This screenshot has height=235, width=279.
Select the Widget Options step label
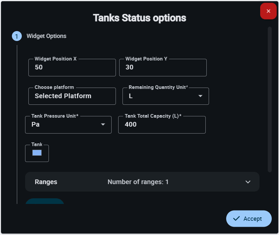point(46,36)
